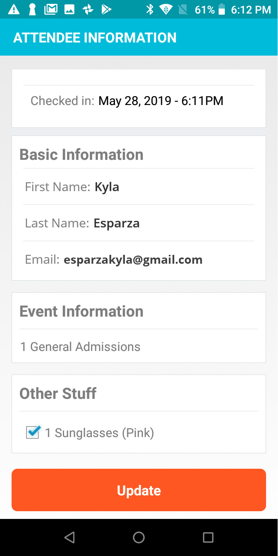Tap the 1 General Admissions row
This screenshot has height=556, width=278.
(x=139, y=347)
